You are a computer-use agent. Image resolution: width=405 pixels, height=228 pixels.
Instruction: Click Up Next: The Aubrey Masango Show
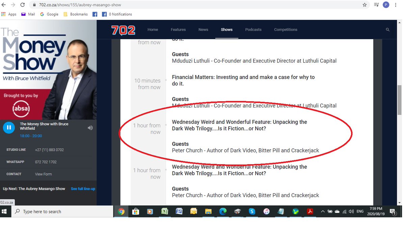click(34, 189)
